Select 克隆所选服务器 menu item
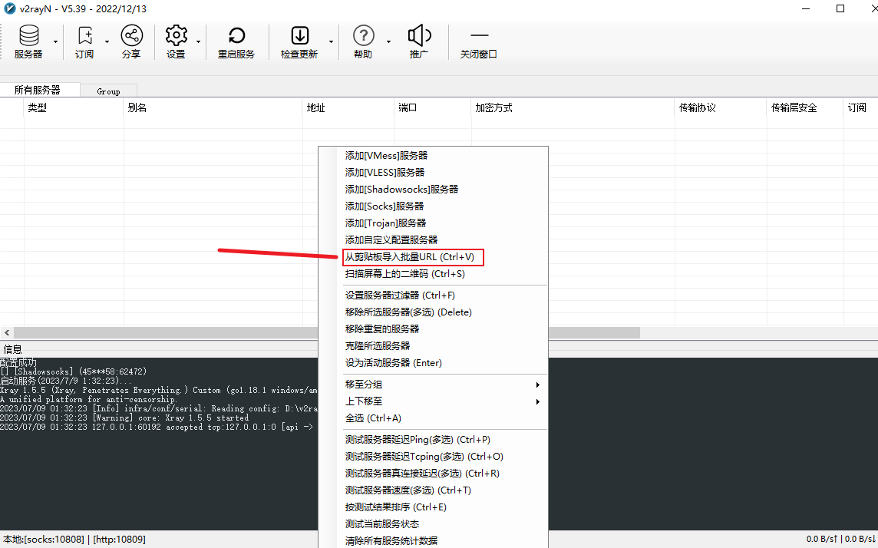The width and height of the screenshot is (878, 548). pyautogui.click(x=433, y=345)
